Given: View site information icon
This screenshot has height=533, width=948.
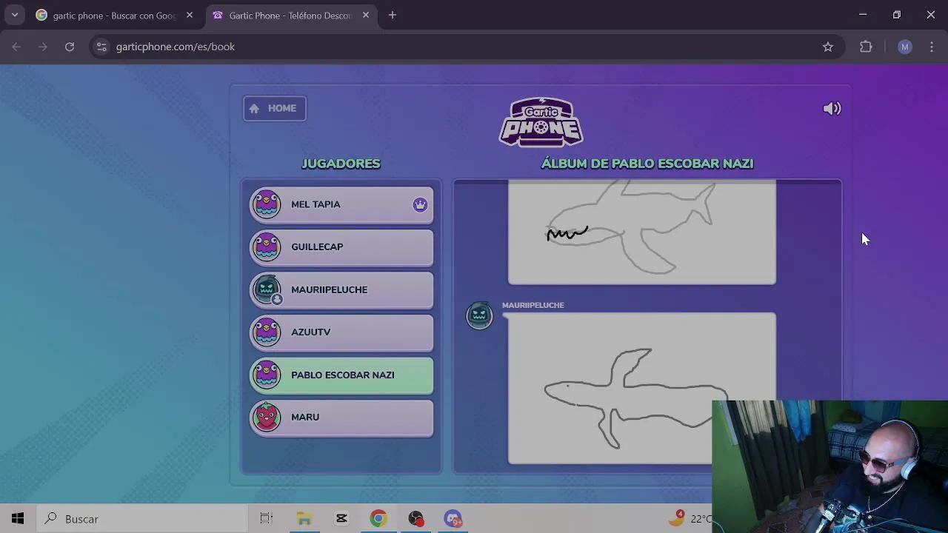Looking at the screenshot, I should pyautogui.click(x=101, y=47).
